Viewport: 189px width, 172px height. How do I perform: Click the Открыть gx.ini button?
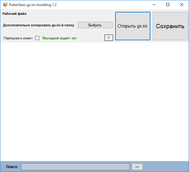[x=133, y=26]
